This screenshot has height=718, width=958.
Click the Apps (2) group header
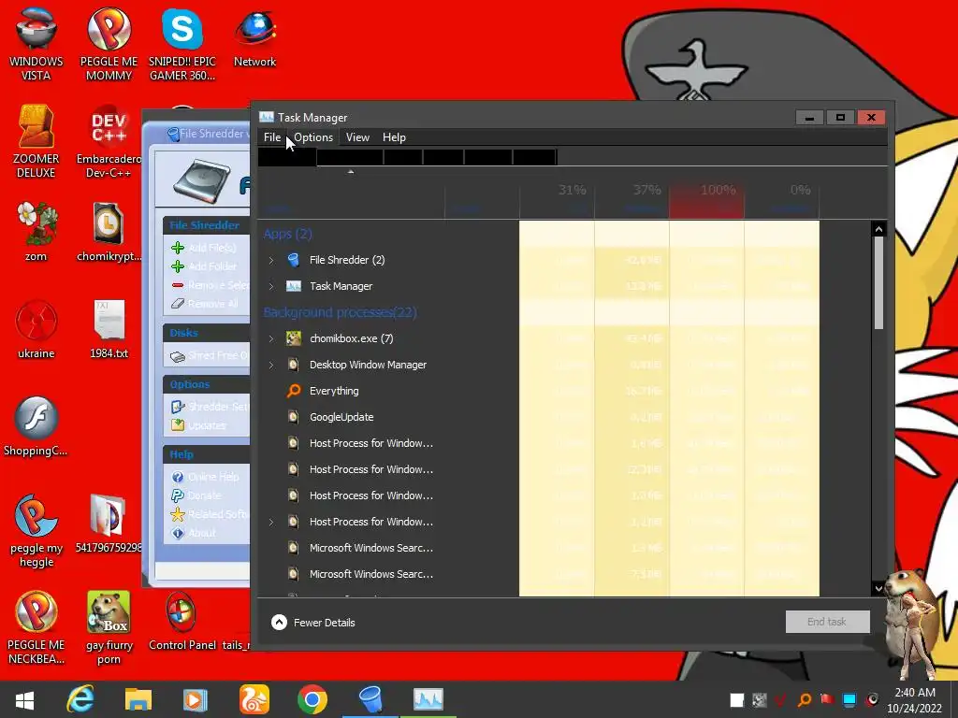coord(288,234)
